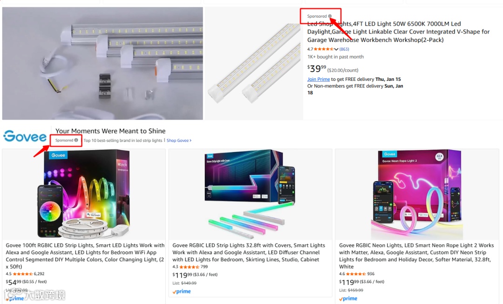Open the 863 reviews count link
The width and height of the screenshot is (503, 304).
344,49
